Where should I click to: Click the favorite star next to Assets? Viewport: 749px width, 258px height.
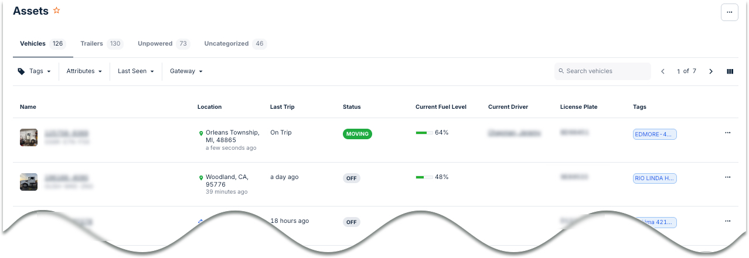57,11
